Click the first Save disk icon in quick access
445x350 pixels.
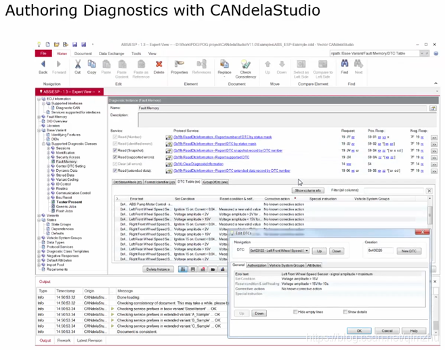(x=75, y=45)
